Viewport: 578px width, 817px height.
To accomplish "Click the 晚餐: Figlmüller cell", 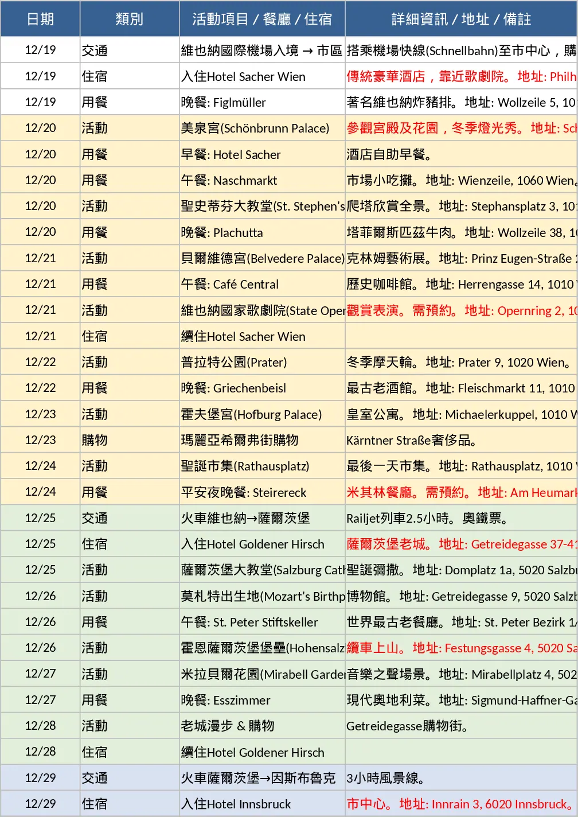I will click(x=262, y=102).
